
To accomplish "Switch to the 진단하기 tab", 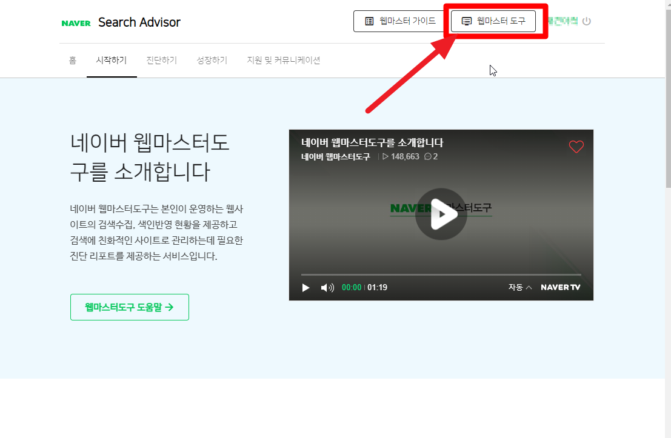I will [162, 61].
